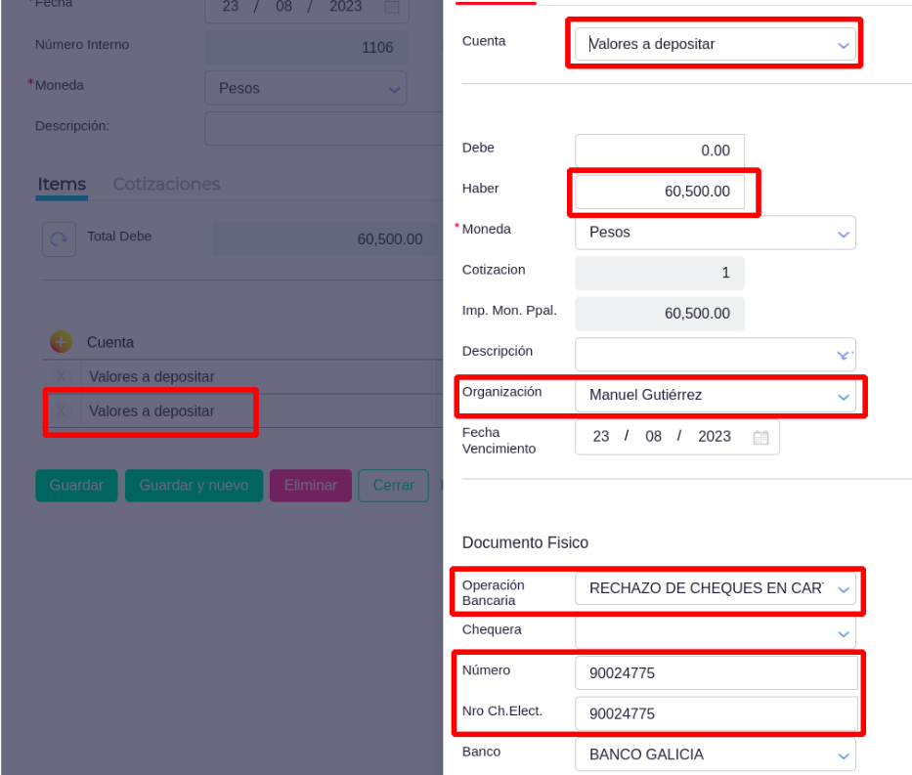
Task: Open the calendar icon of the Fecha field
Action: point(392,7)
